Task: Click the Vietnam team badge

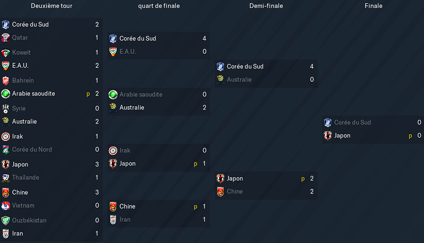Action: click(5, 206)
